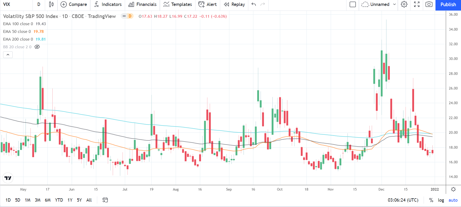Select the YTD date range
Viewport: 461px width, 207px height.
[59, 200]
